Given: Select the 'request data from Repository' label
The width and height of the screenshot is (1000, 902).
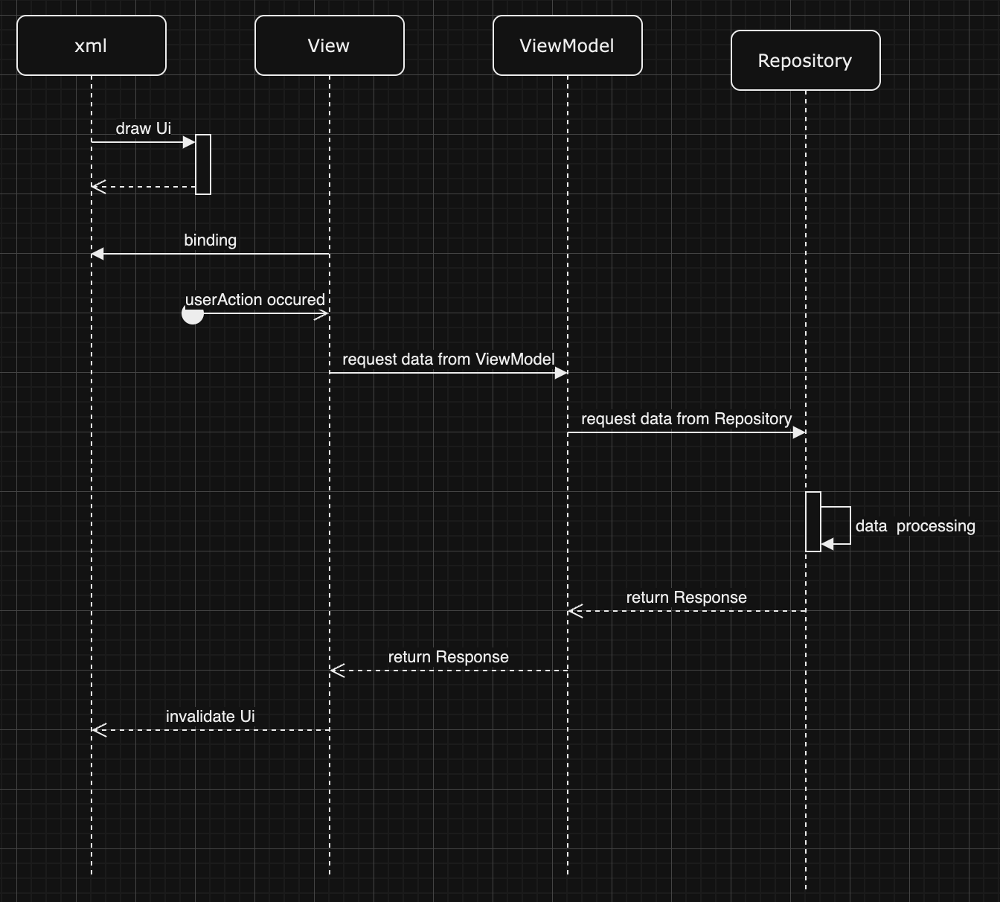Looking at the screenshot, I should [687, 418].
